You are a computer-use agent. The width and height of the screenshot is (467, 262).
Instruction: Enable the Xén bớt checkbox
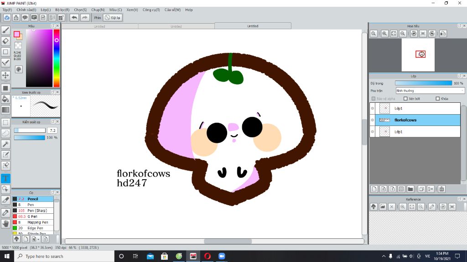point(405,98)
